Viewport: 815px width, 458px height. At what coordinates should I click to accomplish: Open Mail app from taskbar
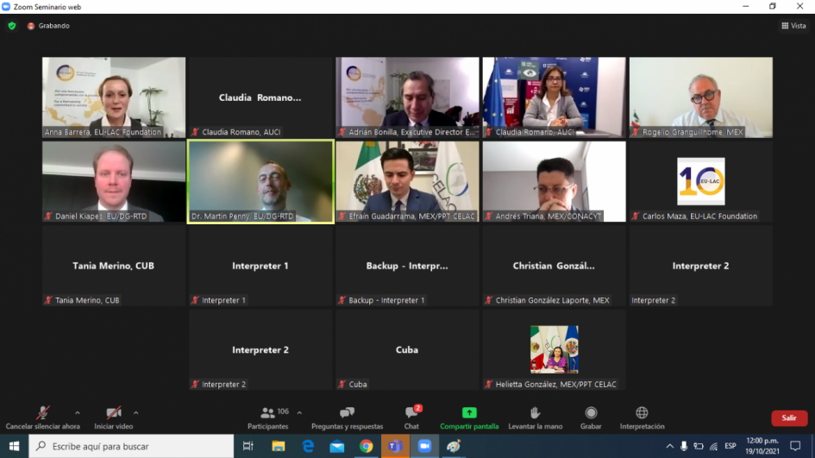(337, 446)
